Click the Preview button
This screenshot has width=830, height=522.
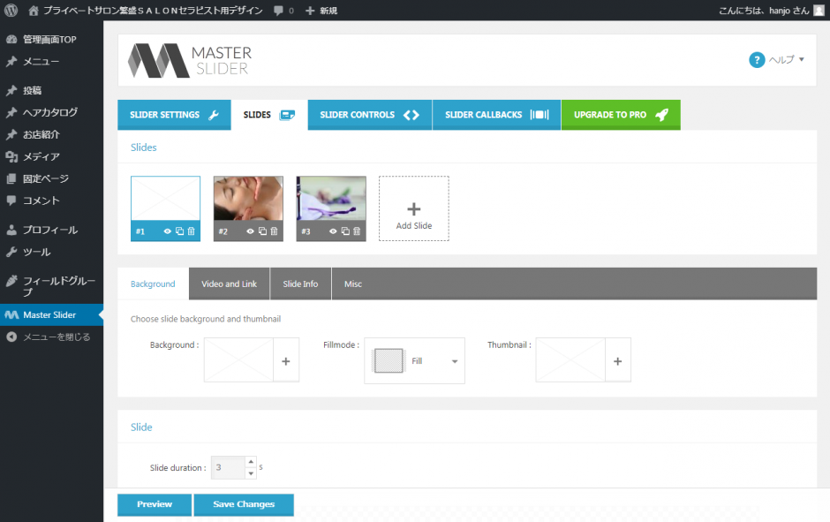click(155, 504)
